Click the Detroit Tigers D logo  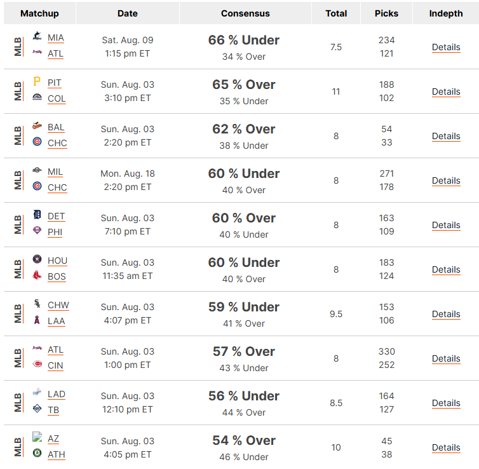point(37,215)
